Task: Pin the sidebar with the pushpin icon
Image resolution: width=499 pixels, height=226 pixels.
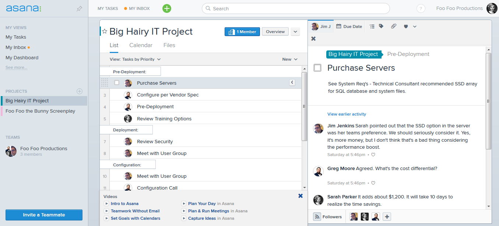Action: pos(79,8)
